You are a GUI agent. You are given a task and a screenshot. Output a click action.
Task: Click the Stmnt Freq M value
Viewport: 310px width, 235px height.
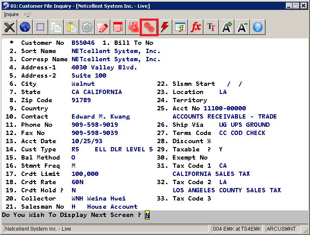click(x=73, y=166)
